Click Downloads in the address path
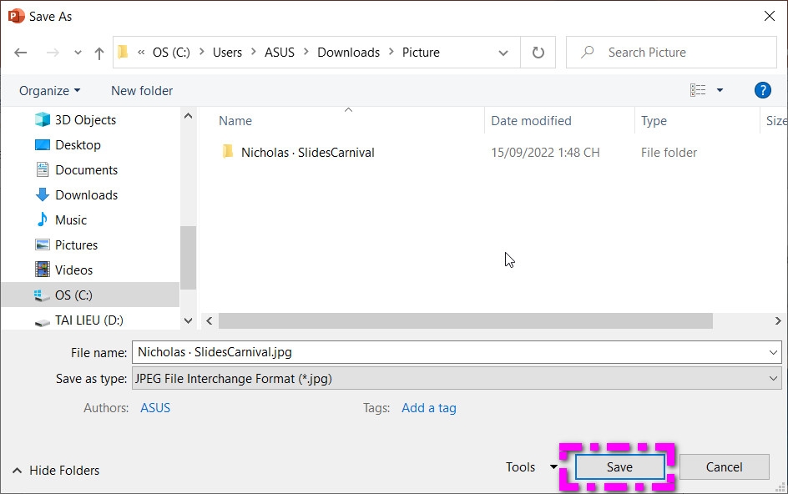 point(348,53)
